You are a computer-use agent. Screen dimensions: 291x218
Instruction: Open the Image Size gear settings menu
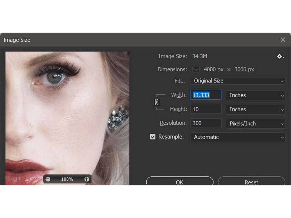[280, 56]
